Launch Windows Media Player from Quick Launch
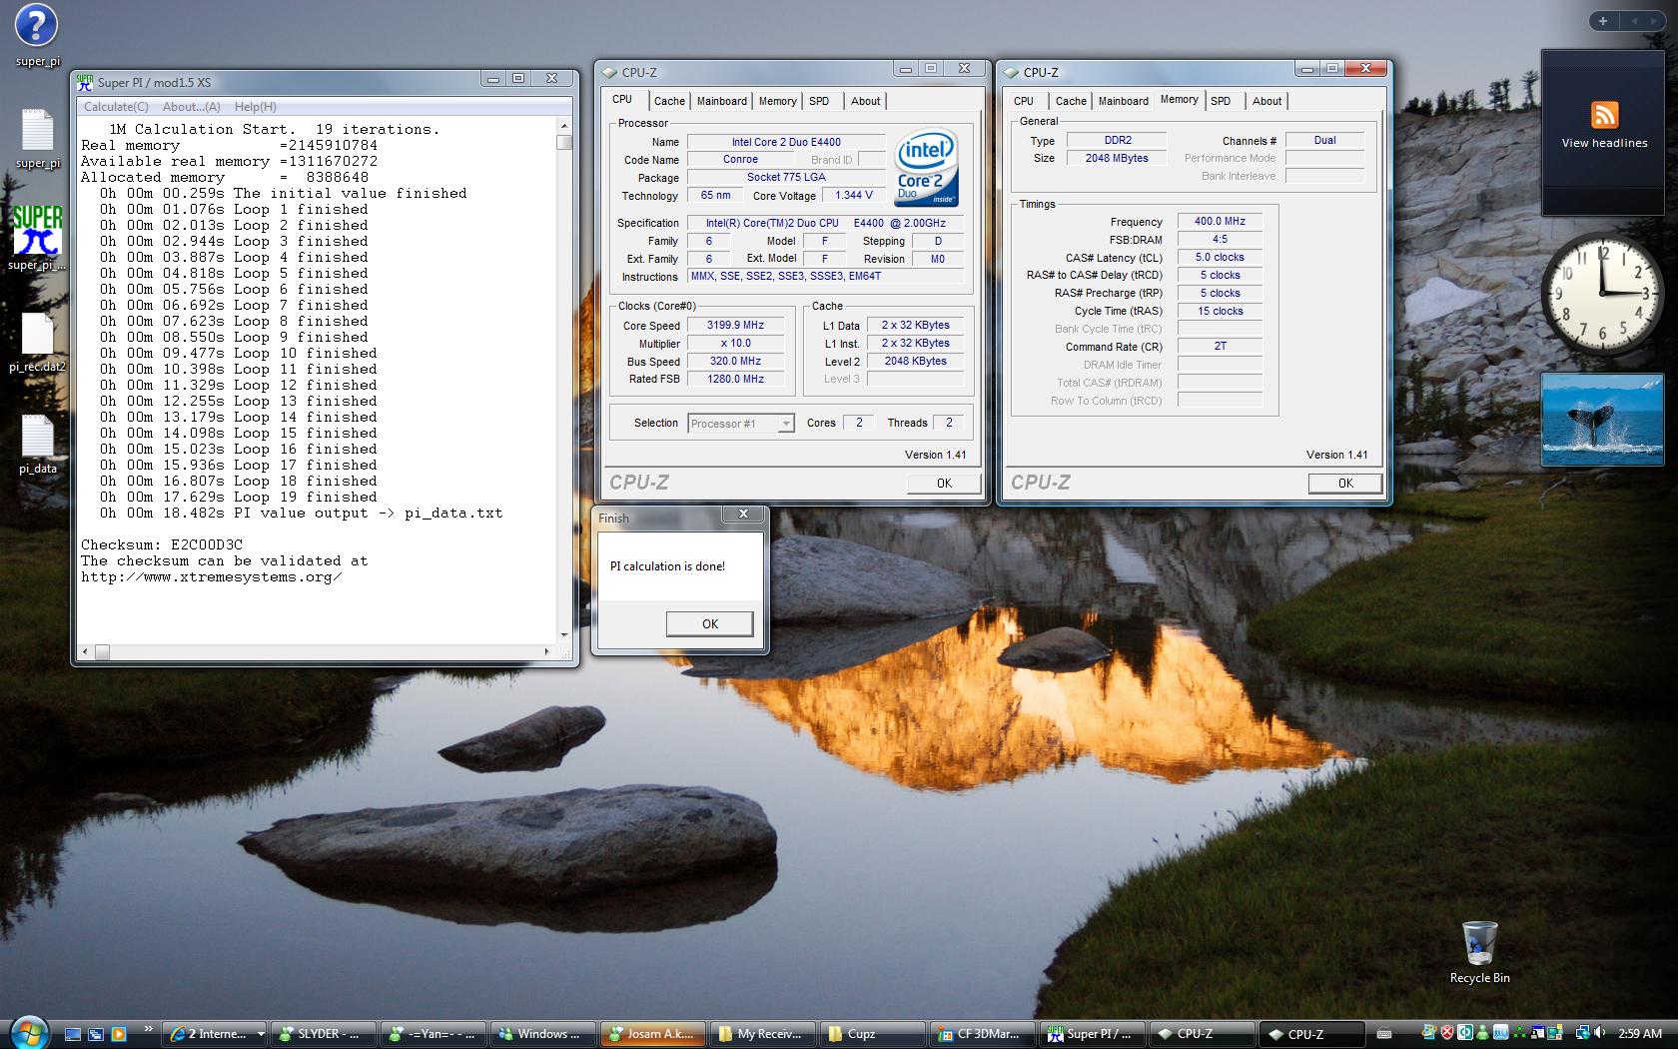The image size is (1678, 1049). pos(119,1034)
